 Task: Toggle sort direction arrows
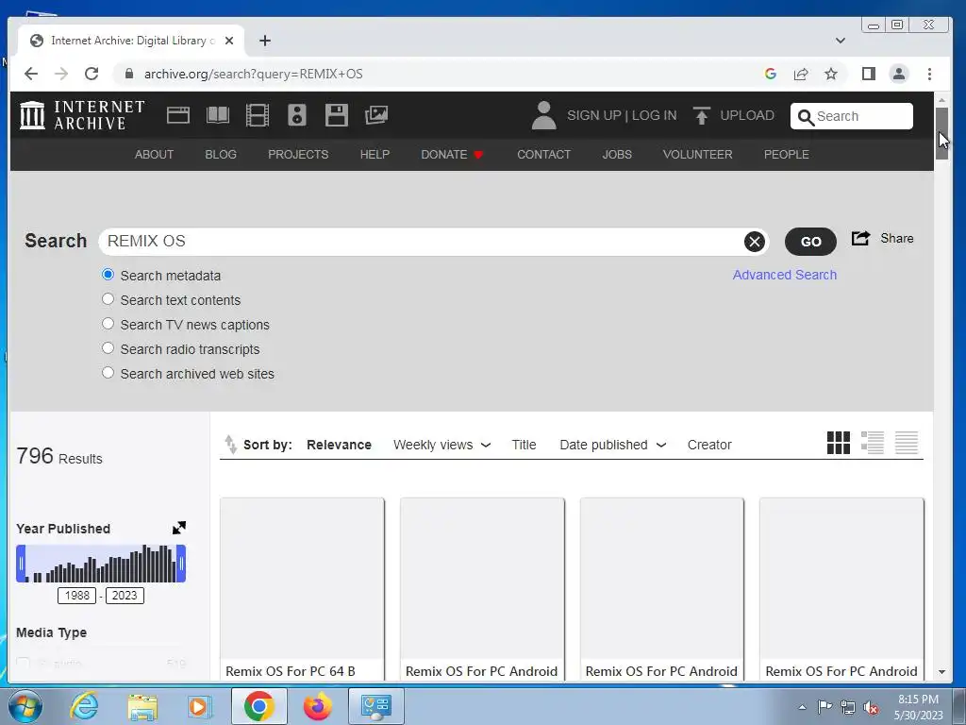point(230,445)
